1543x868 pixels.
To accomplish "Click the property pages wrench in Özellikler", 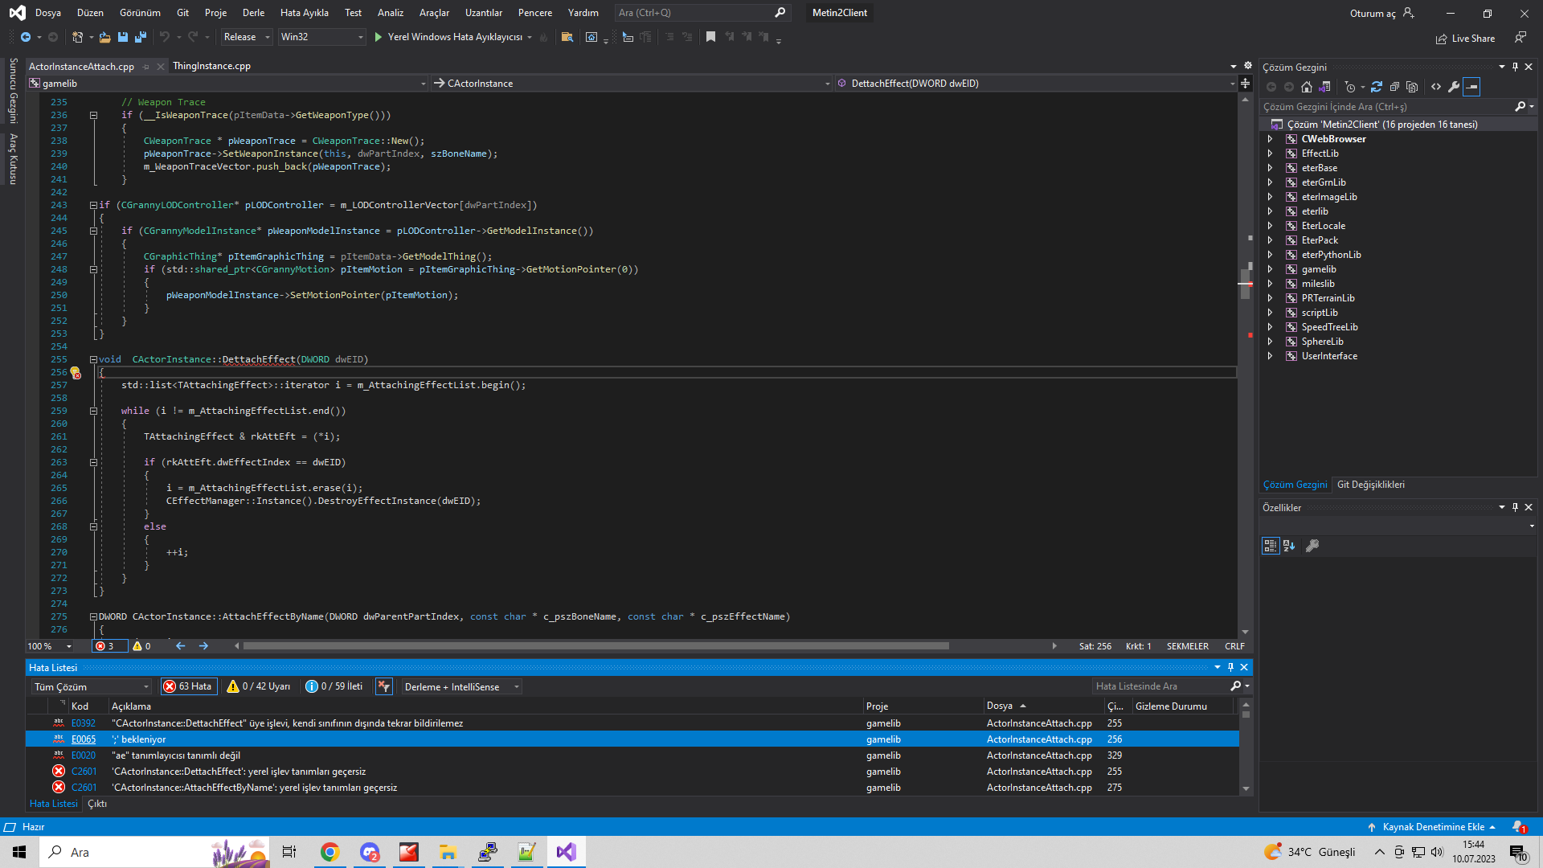I will tap(1312, 546).
